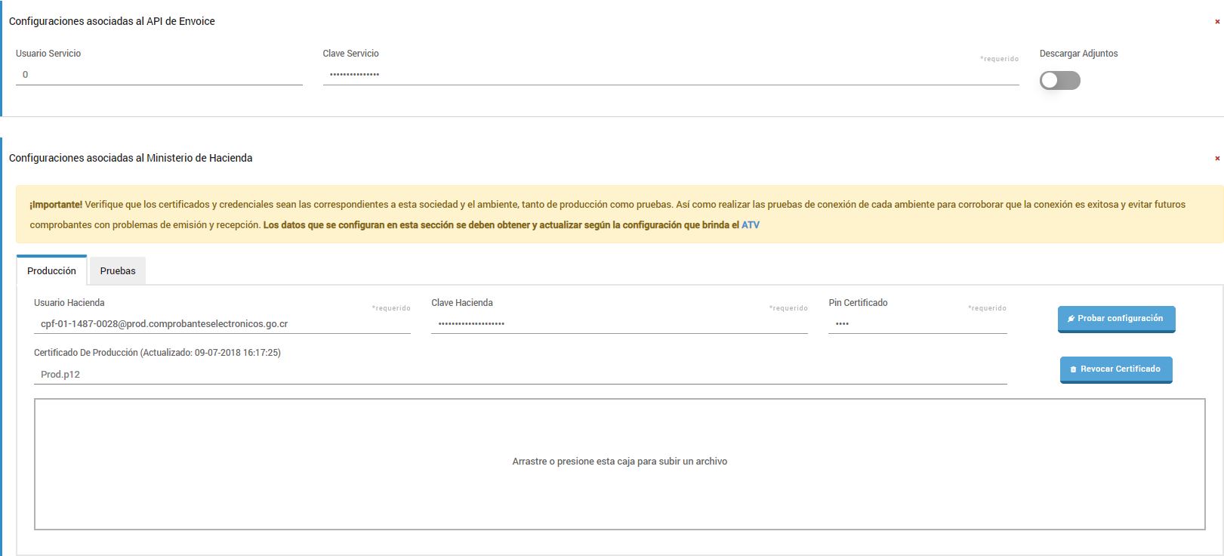Focus the Clave Servicio password field
Image resolution: width=1224 pixels, height=556 pixels.
[x=671, y=75]
